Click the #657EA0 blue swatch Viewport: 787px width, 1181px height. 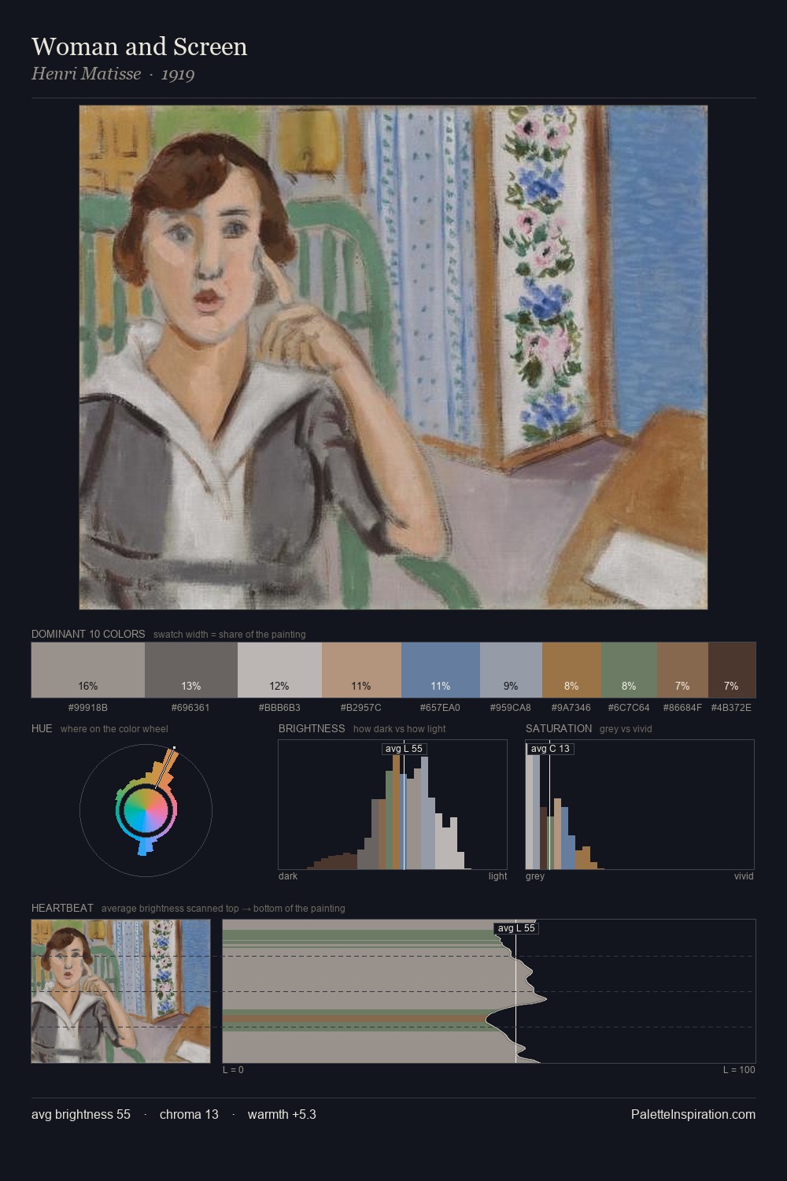441,670
